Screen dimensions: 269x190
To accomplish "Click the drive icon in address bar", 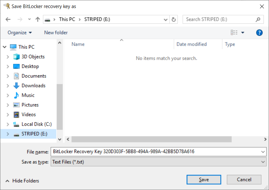I will tap(47, 20).
